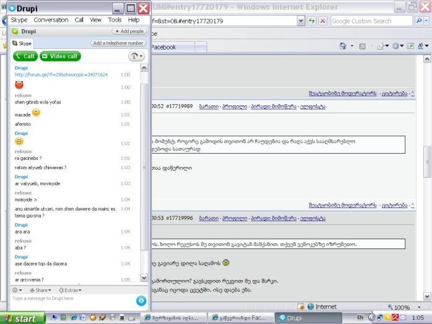Open the Conversation menu
Screen dimensions: 432x324
coord(51,20)
